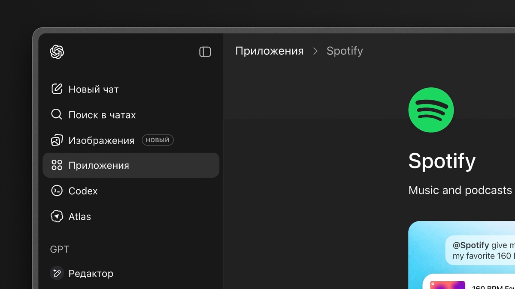Click the New chat pencil icon
Screen dimensions: 515x289
[x=57, y=89]
